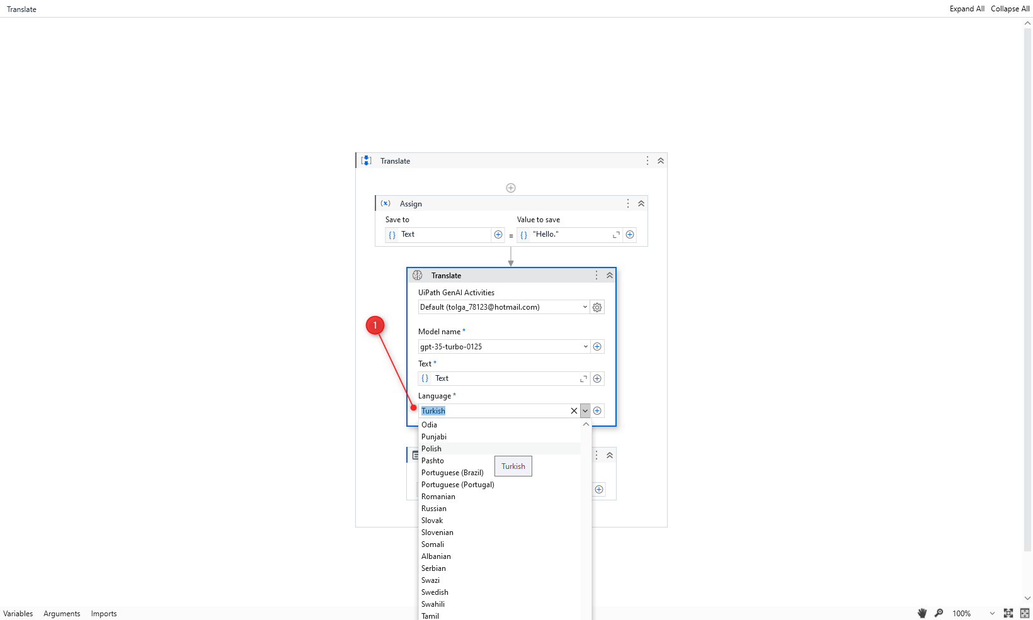This screenshot has width=1033, height=620.
Task: Click the plus button beside Value to save
Action: click(630, 235)
